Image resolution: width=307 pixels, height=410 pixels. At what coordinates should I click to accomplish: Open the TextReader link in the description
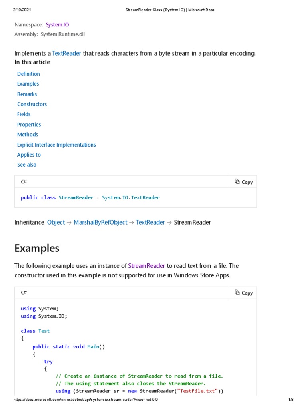67,53
